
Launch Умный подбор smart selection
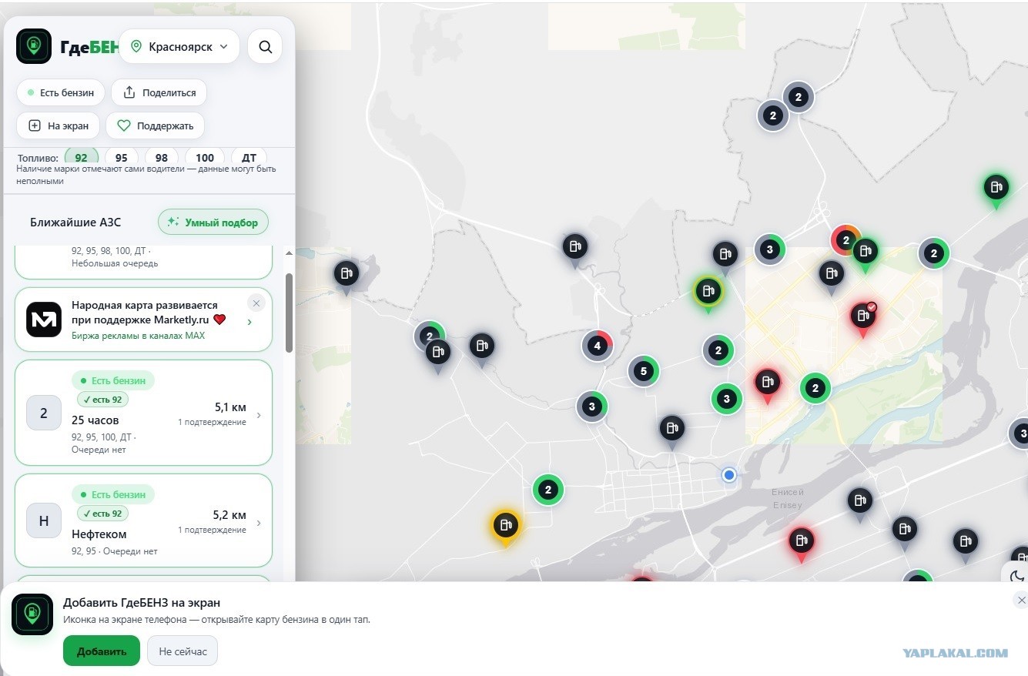[213, 222]
